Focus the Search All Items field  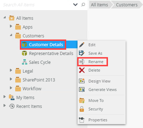point(36,5)
